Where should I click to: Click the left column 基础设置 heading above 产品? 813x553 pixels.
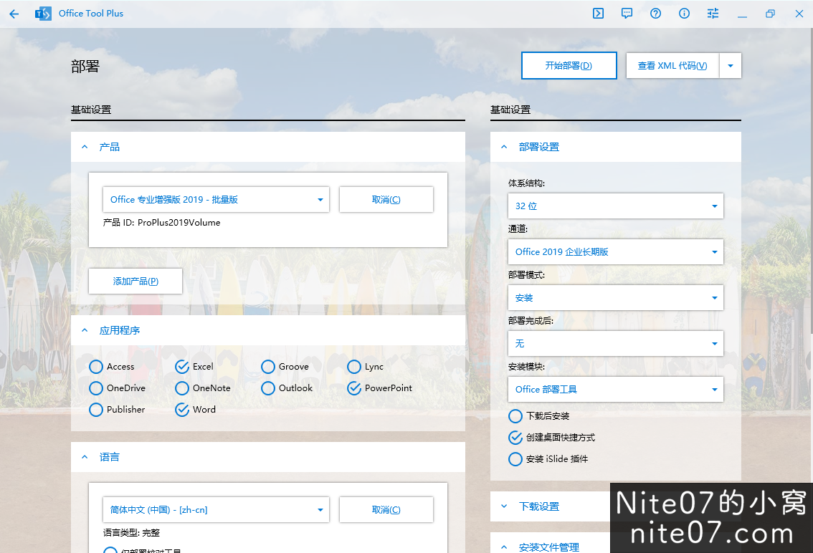tap(91, 110)
